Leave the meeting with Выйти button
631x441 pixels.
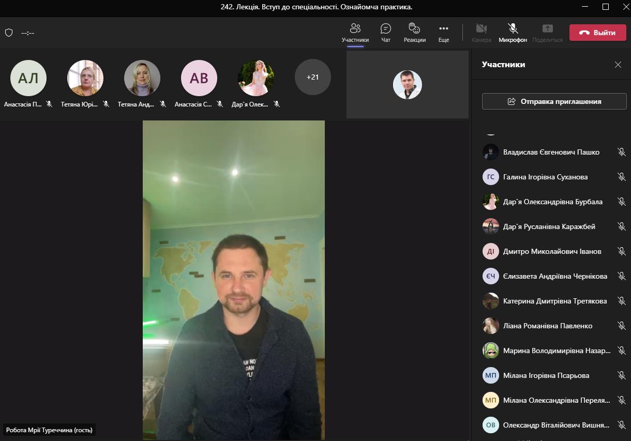pyautogui.click(x=597, y=33)
